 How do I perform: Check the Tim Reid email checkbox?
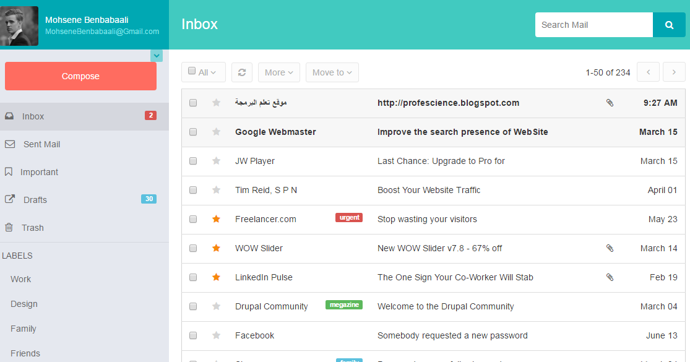(x=193, y=190)
